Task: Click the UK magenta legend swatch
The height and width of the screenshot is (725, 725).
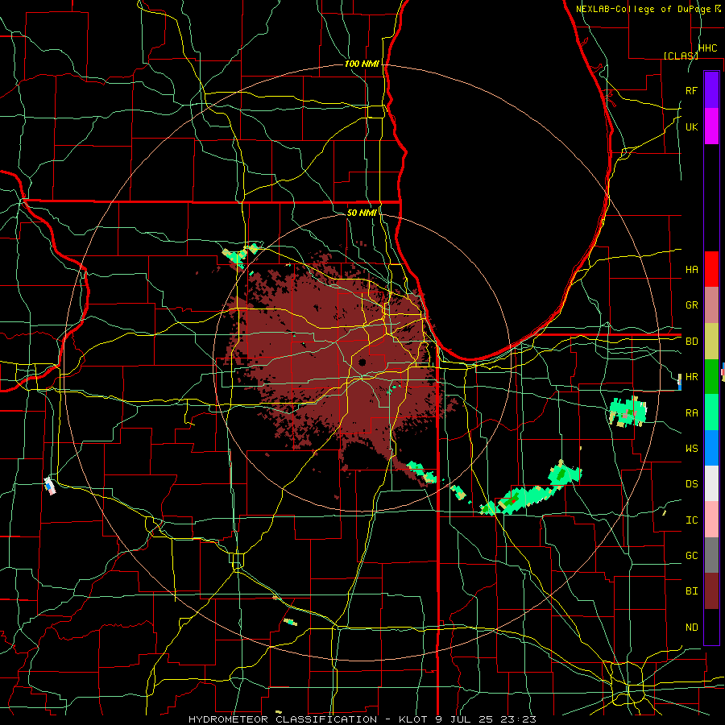Action: pyautogui.click(x=711, y=126)
